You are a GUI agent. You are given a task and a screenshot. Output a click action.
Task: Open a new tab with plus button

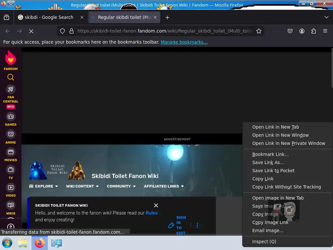click(x=167, y=18)
